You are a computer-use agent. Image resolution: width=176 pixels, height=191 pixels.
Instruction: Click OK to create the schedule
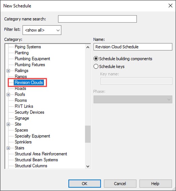tap(84, 184)
